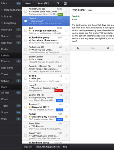
Task: Click the reply-all double arrow icon
Action: (x=93, y=48)
